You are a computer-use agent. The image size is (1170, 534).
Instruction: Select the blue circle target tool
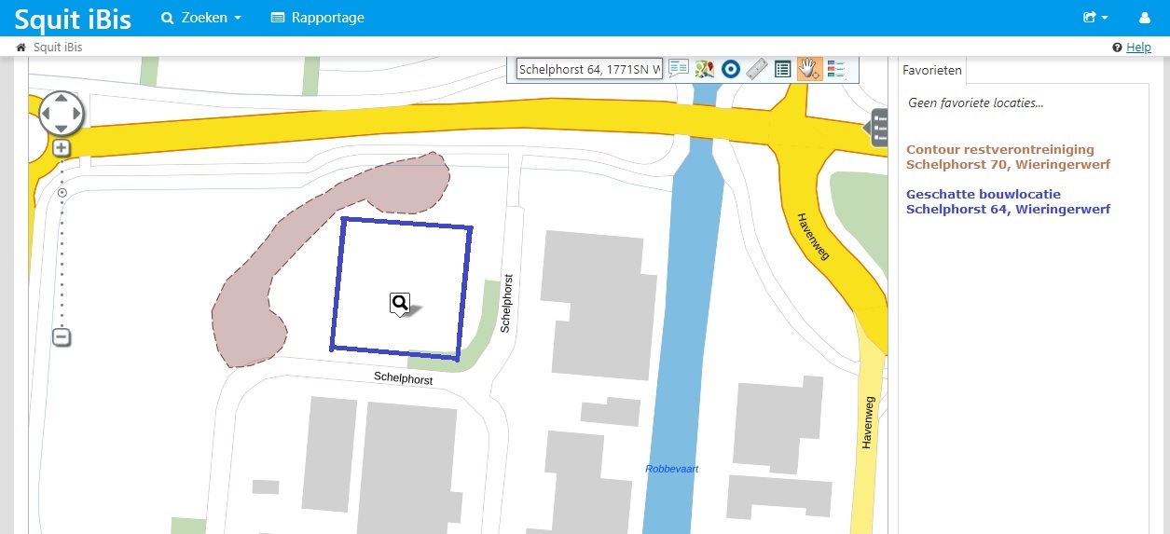pos(731,69)
